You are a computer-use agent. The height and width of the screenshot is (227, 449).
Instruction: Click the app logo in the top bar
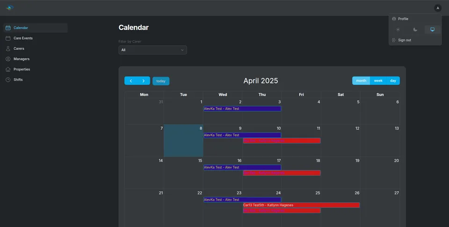[x=10, y=7]
